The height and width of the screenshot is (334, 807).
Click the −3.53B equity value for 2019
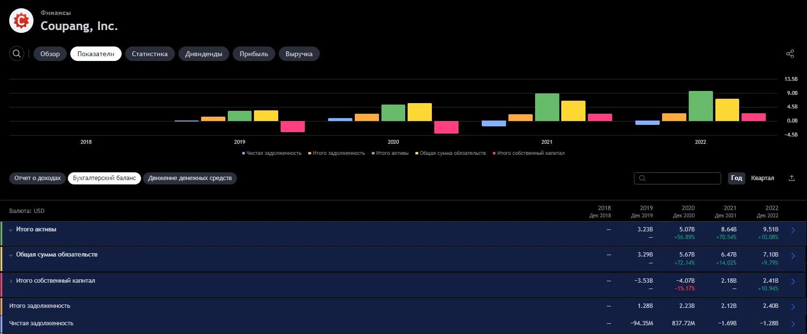click(644, 281)
